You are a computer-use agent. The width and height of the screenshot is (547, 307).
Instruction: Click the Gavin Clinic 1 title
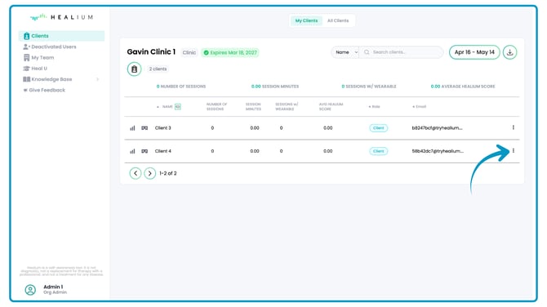pos(151,52)
